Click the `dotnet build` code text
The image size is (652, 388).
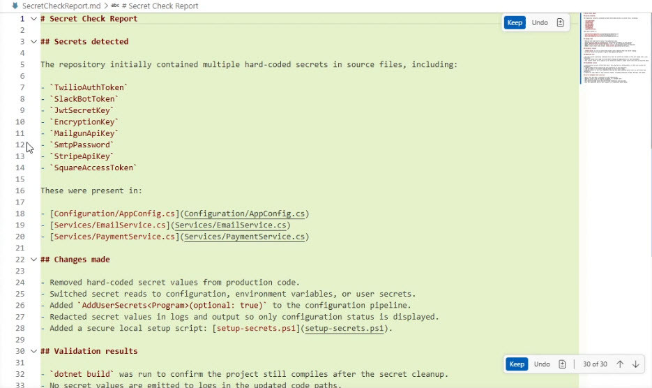tap(82, 374)
